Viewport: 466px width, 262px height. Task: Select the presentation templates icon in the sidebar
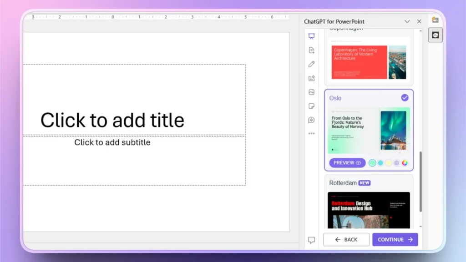point(311,36)
